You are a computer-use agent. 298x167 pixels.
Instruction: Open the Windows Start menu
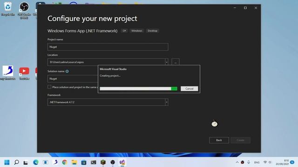tap(7, 162)
